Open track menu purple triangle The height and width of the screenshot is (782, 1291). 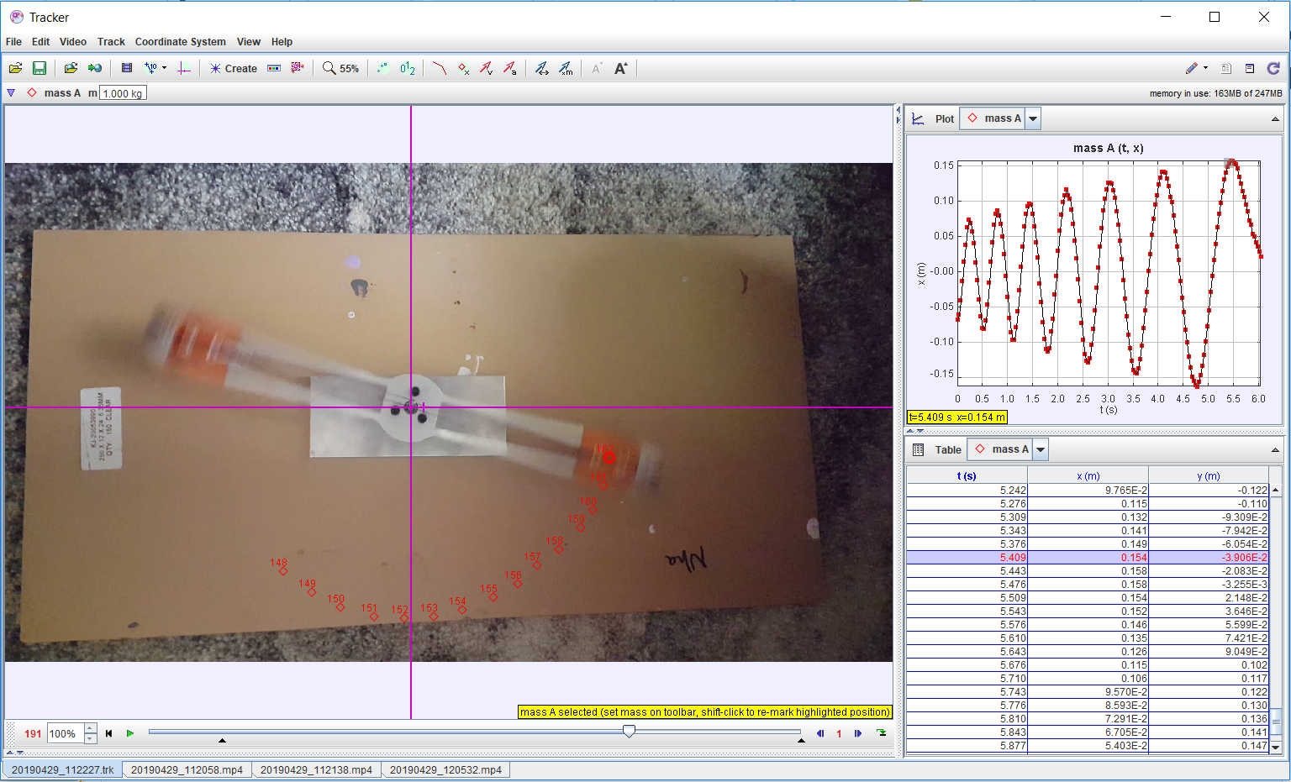[11, 93]
